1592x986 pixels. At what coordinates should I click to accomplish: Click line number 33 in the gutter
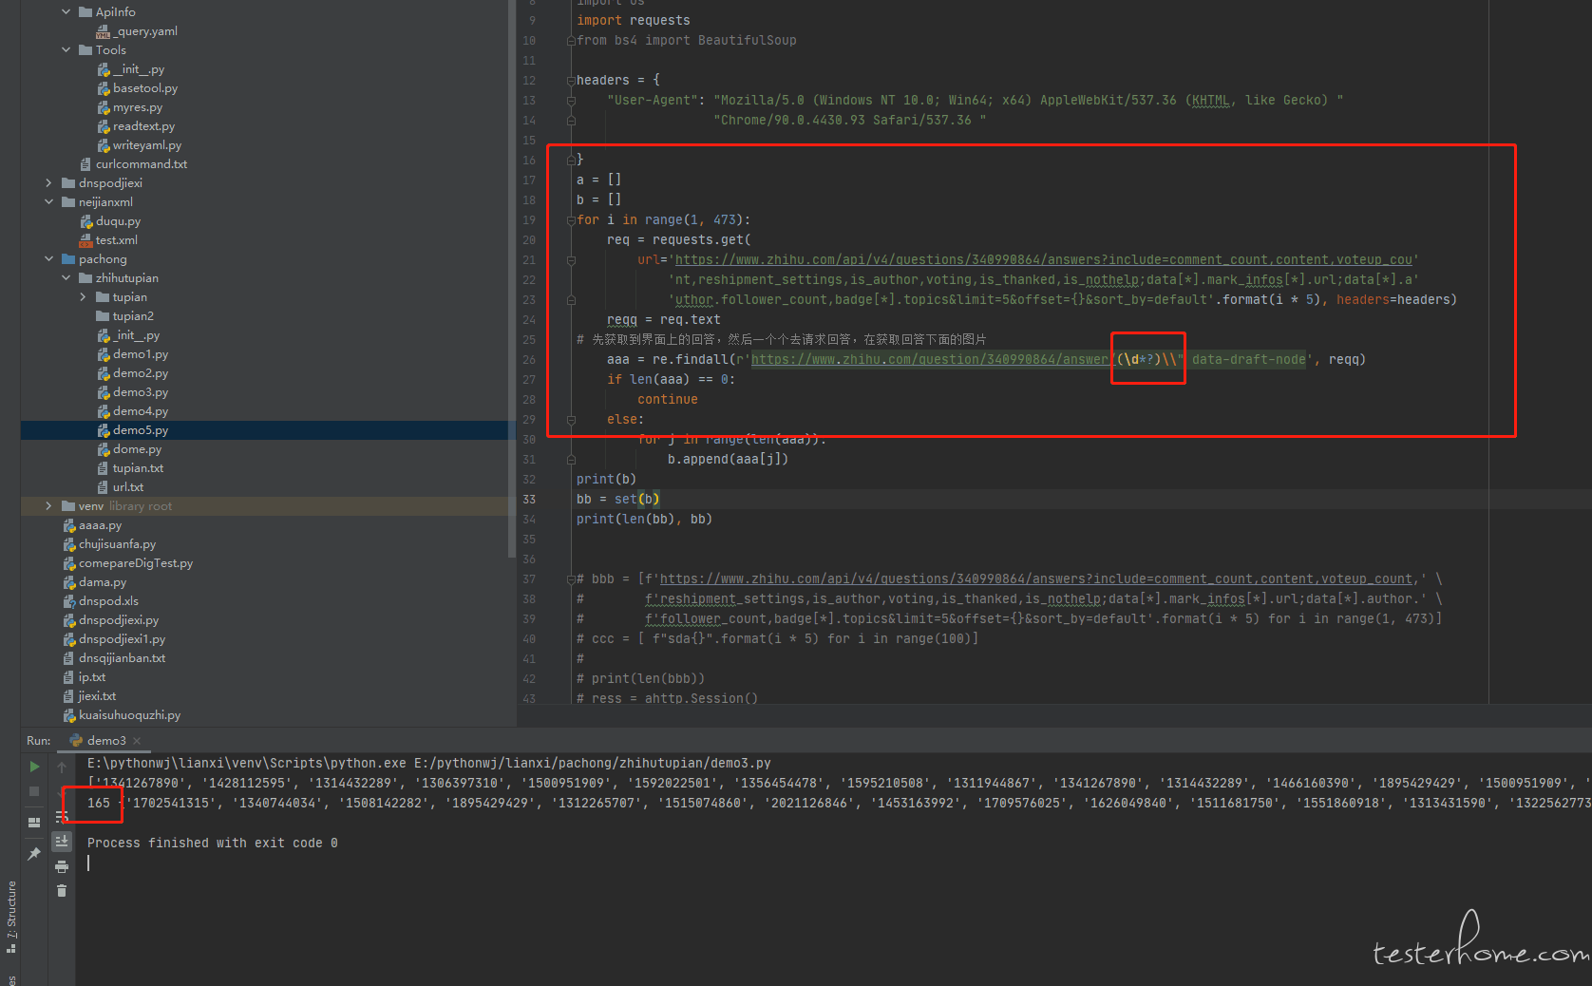[x=529, y=500]
